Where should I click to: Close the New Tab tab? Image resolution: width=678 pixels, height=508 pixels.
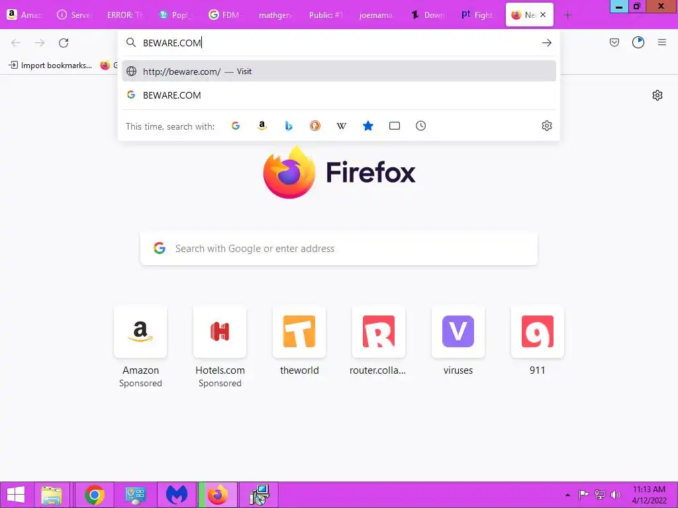[543, 15]
